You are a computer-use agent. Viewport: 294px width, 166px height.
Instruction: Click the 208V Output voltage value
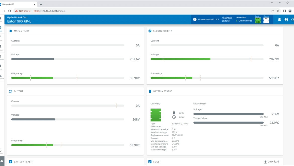tap(136, 119)
